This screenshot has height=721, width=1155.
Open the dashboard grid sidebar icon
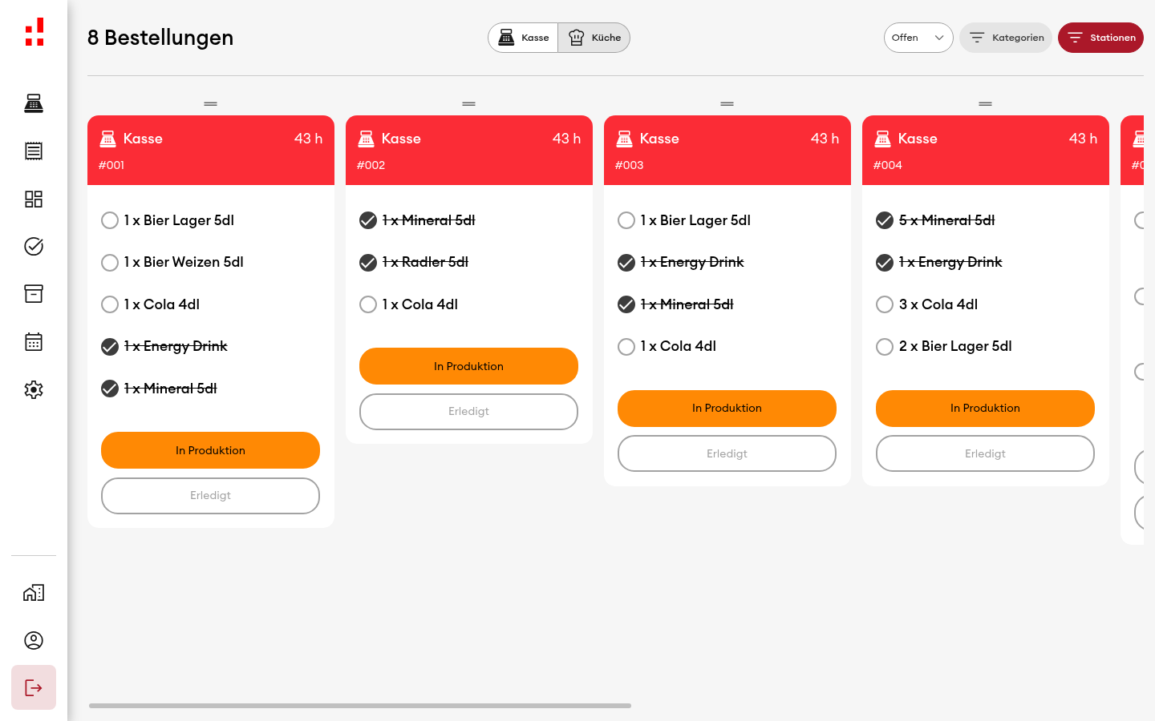click(34, 199)
